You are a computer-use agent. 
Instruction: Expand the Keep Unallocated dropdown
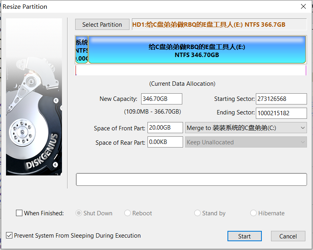[x=246, y=142]
